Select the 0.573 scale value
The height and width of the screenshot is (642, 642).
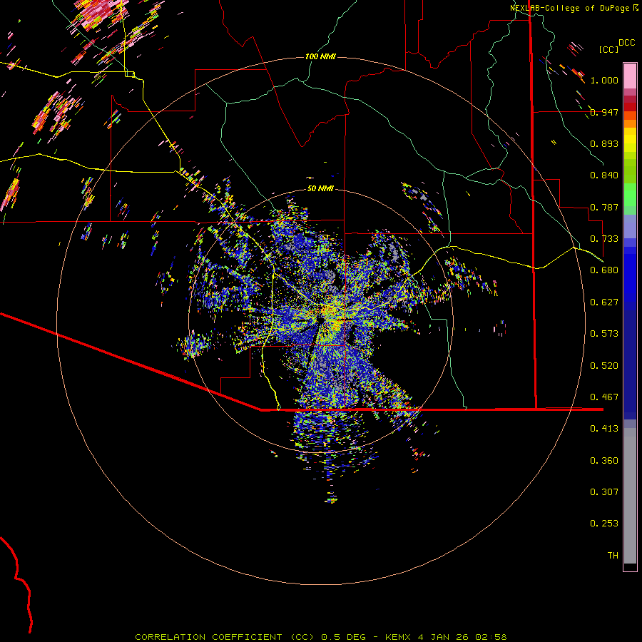click(604, 334)
